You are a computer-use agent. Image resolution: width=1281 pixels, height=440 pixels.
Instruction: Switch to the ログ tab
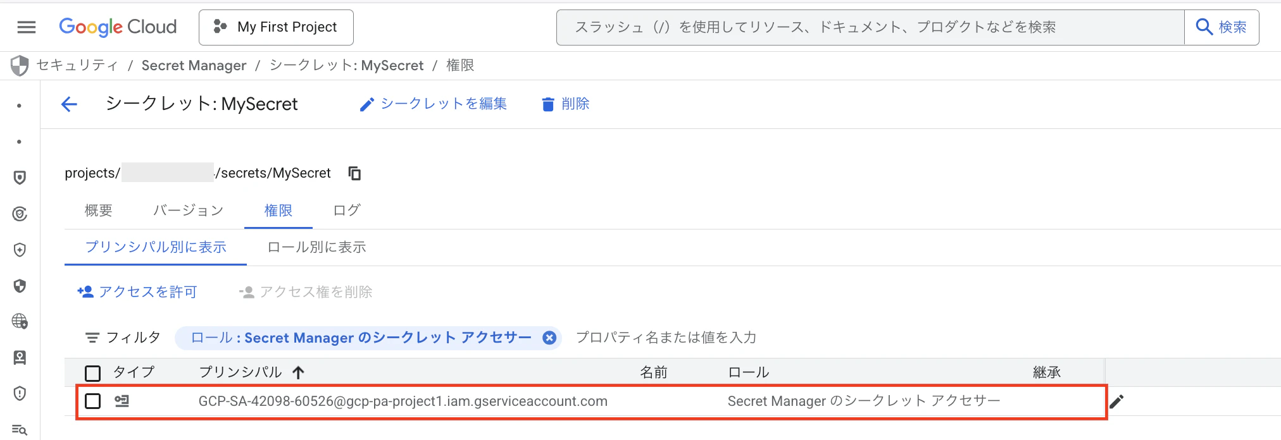click(x=347, y=211)
